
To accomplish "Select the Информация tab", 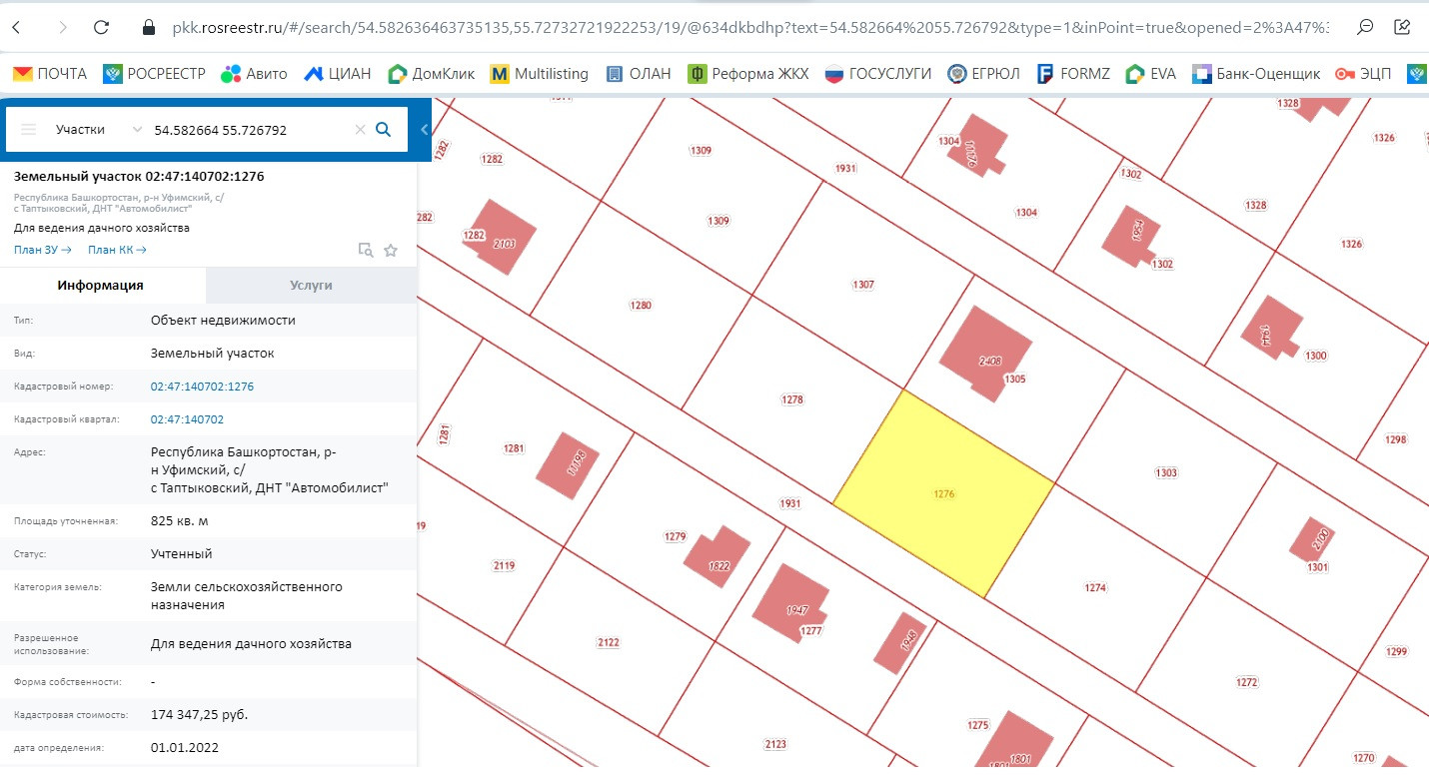I will (x=100, y=286).
